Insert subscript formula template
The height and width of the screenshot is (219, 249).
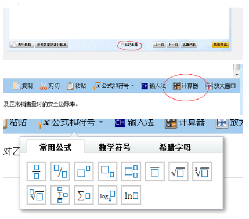point(107,171)
